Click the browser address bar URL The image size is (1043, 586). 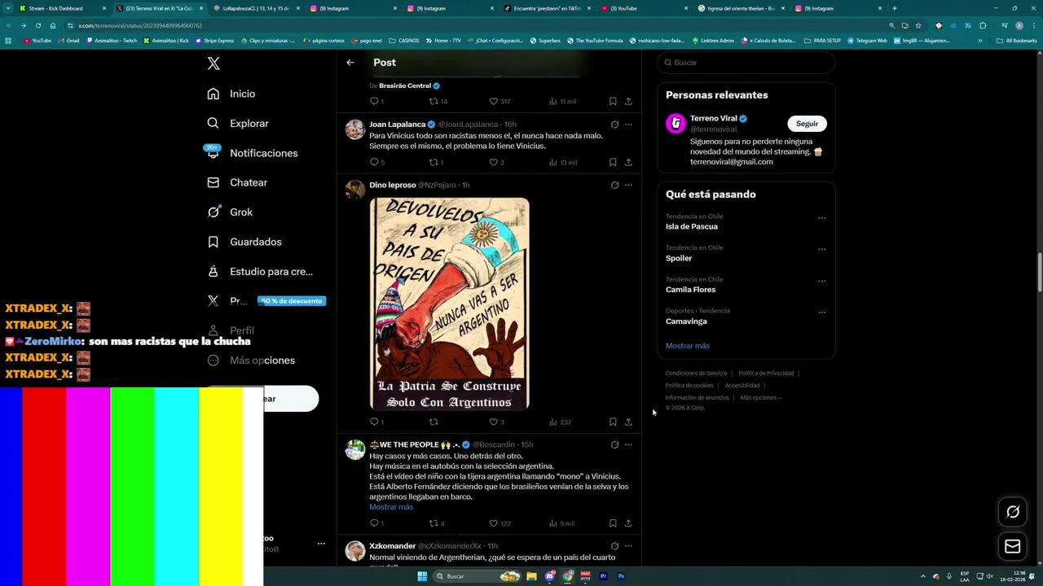140,25
